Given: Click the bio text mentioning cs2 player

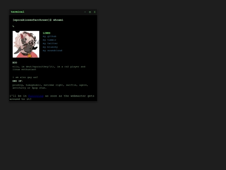Looking at the screenshot, I should click(49, 68).
